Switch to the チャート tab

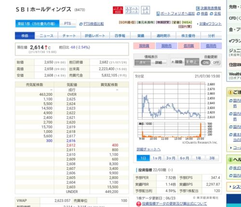coord(69,36)
